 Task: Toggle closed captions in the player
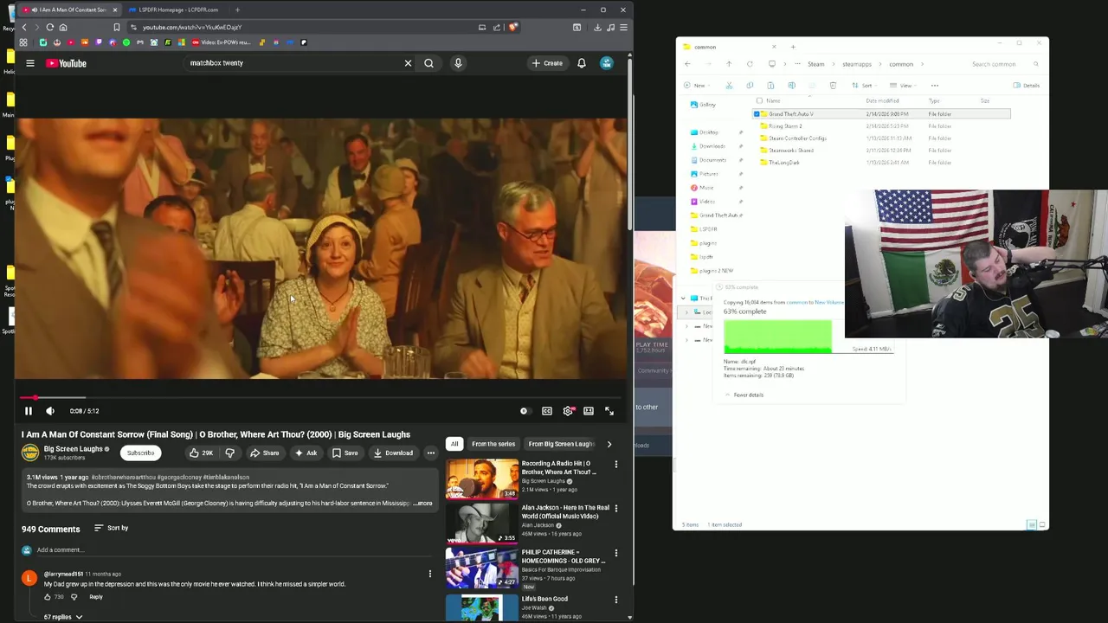point(547,411)
